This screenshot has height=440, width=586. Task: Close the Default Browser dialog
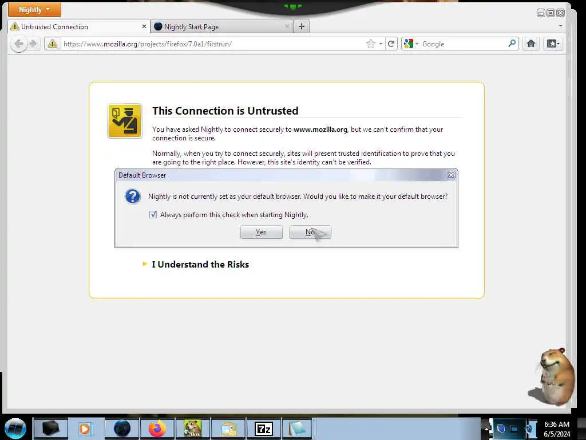tap(451, 175)
